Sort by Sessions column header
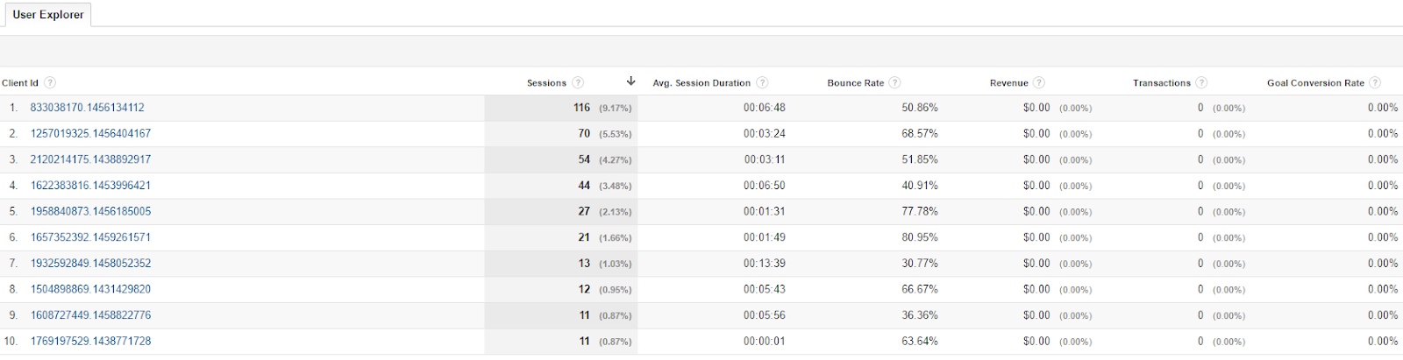 (546, 83)
